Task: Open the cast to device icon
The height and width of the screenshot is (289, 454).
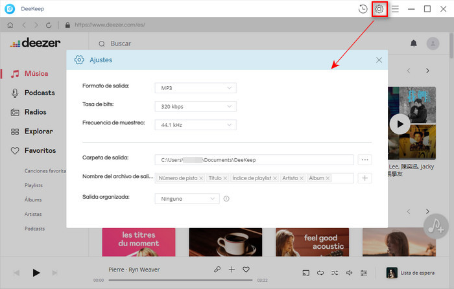Action: tap(305, 273)
